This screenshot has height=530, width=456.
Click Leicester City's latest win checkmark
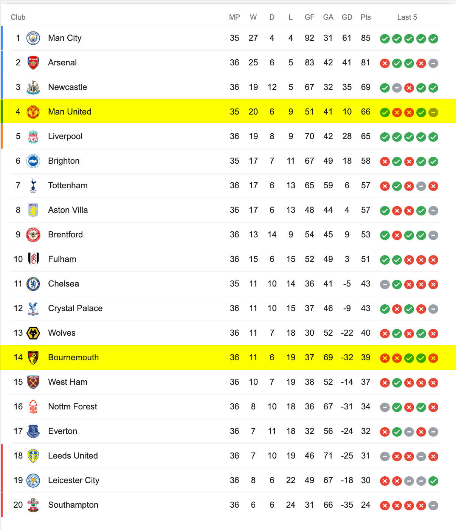[433, 481]
